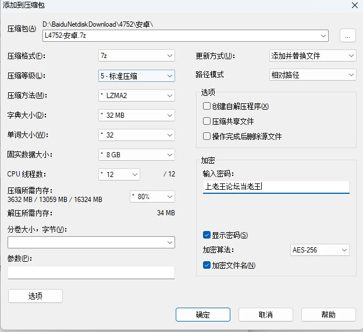Click the password field containing 上老王论坛当老王
Viewport: 363px width, 332px height.
pos(276,187)
